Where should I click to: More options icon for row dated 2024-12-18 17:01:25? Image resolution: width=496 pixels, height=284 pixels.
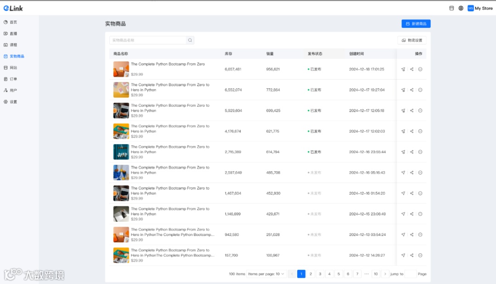(x=420, y=69)
